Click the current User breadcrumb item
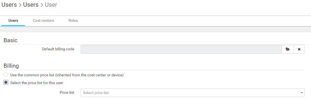Screen dimensions: 311x101 click(x=51, y=5)
